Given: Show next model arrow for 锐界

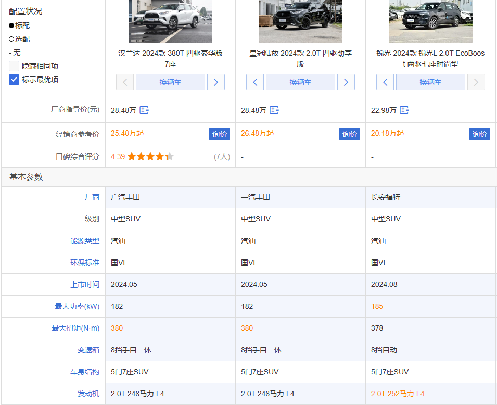Looking at the screenshot, I should click(476, 82).
